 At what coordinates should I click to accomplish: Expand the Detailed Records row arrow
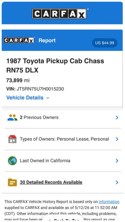tap(117, 182)
